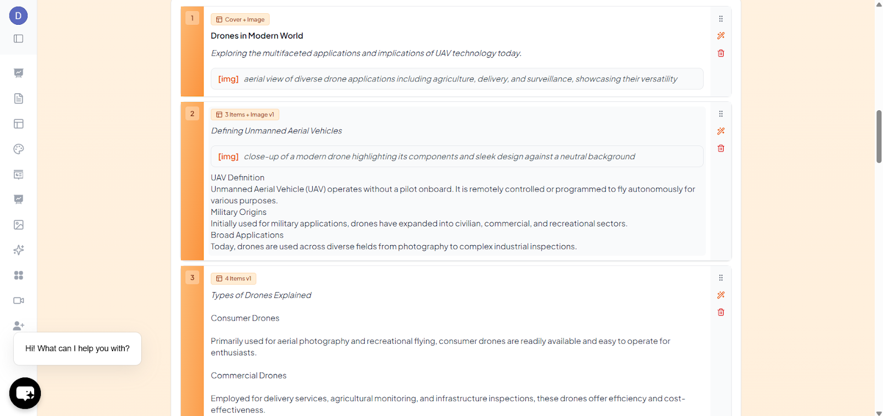This screenshot has width=883, height=416.
Task: Click the vertical scrollbar thumb
Action: pyautogui.click(x=879, y=137)
